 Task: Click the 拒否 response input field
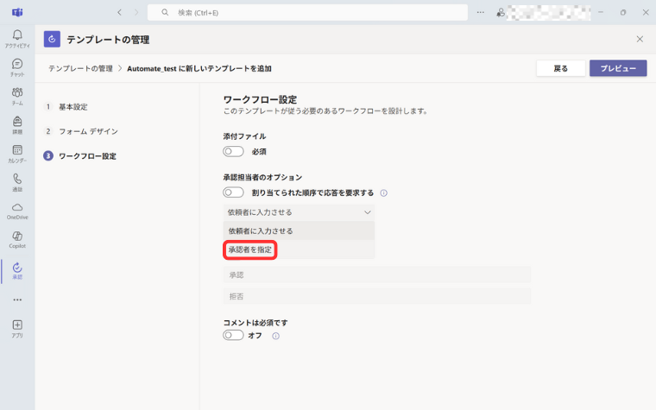coord(377,296)
